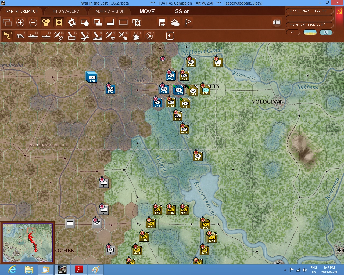
Task: Open the INFO SCREENS tab
Action: (x=66, y=11)
